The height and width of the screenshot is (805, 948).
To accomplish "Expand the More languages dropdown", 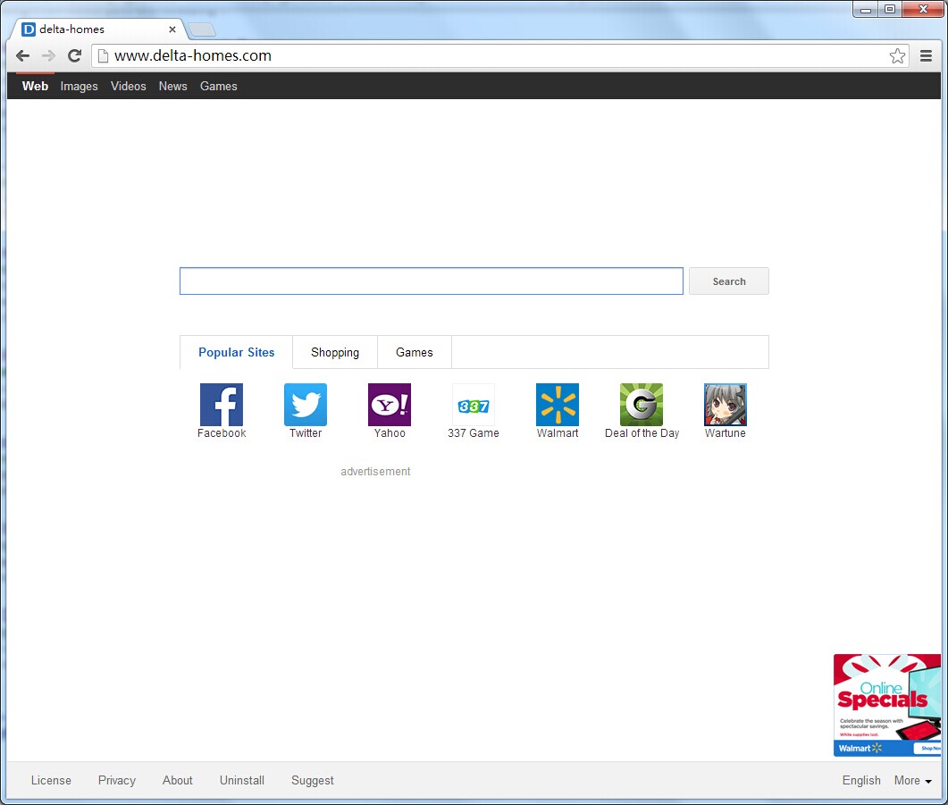I will 913,780.
